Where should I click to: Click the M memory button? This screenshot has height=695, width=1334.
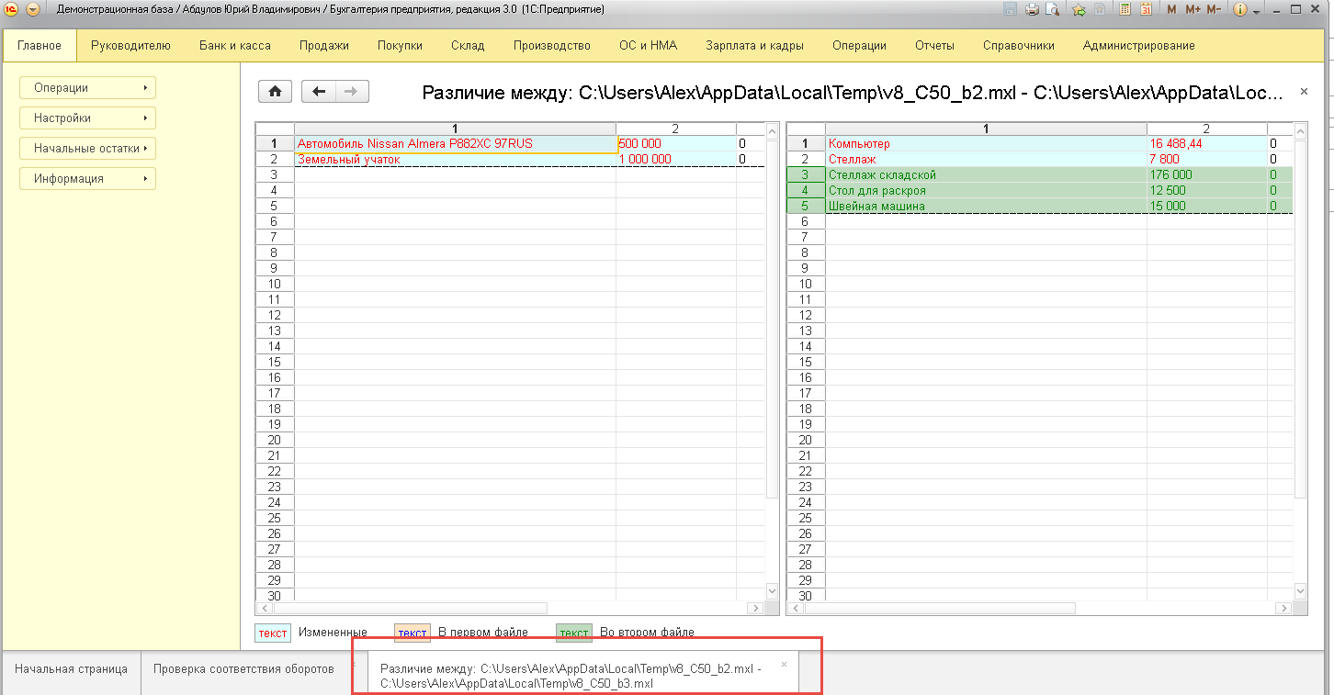(1171, 9)
